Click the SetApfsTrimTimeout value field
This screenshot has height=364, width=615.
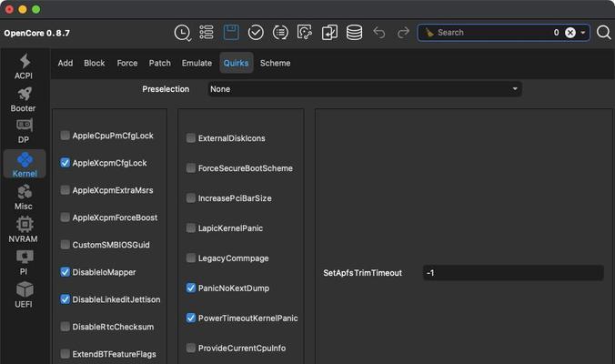513,273
